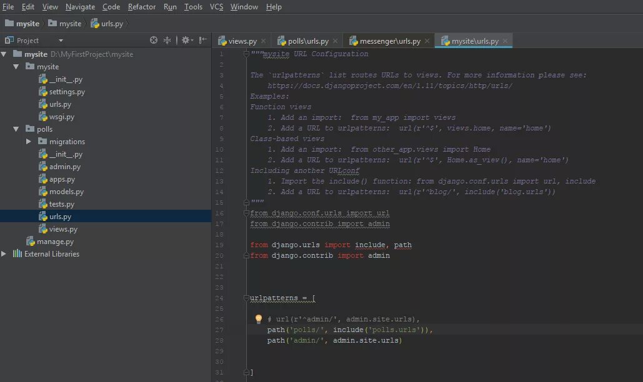The height and width of the screenshot is (382, 643).
Task: Click gutter line number 27
Action: (x=219, y=330)
